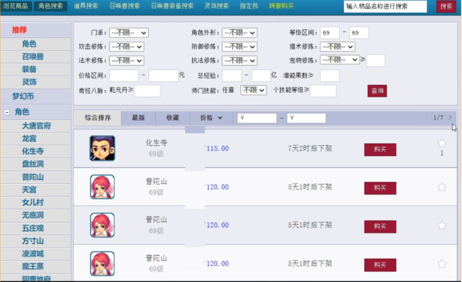The width and height of the screenshot is (462, 282).
Task: Click favorite star on third listing
Action: (x=441, y=226)
